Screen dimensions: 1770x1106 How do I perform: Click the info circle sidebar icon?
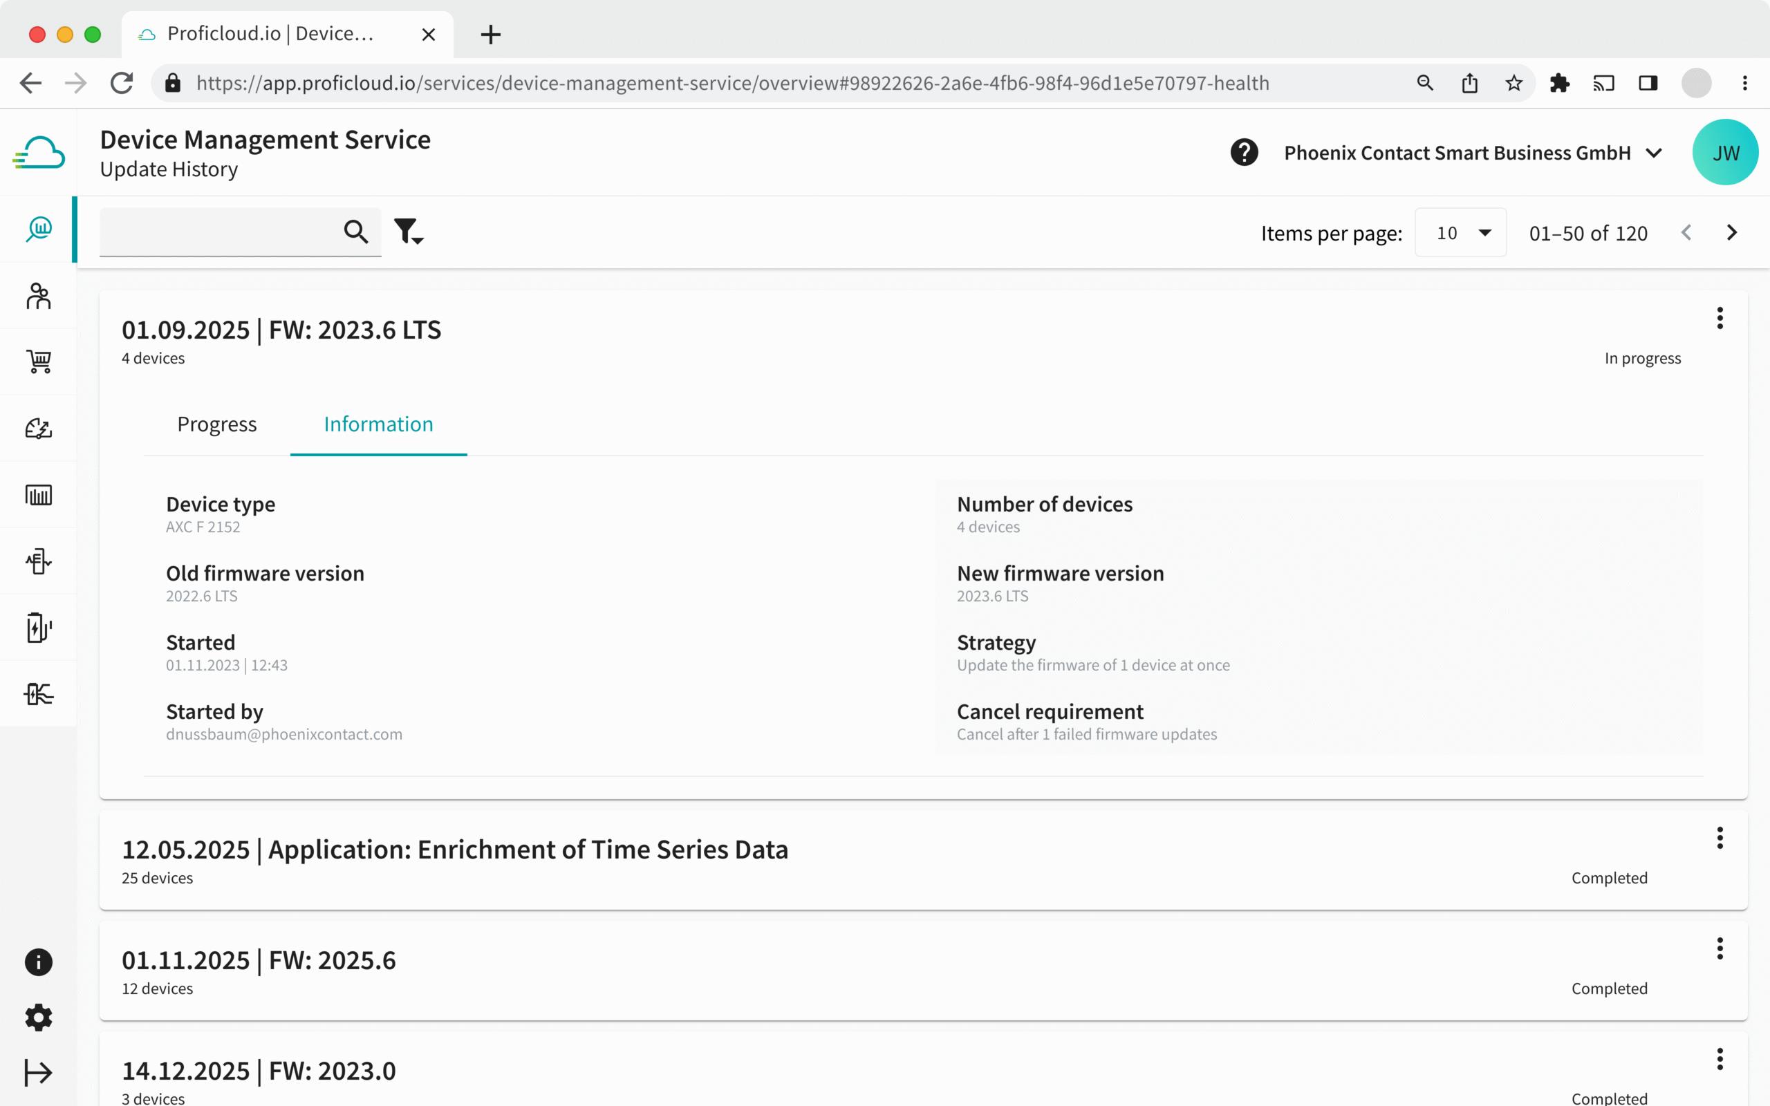tap(39, 962)
